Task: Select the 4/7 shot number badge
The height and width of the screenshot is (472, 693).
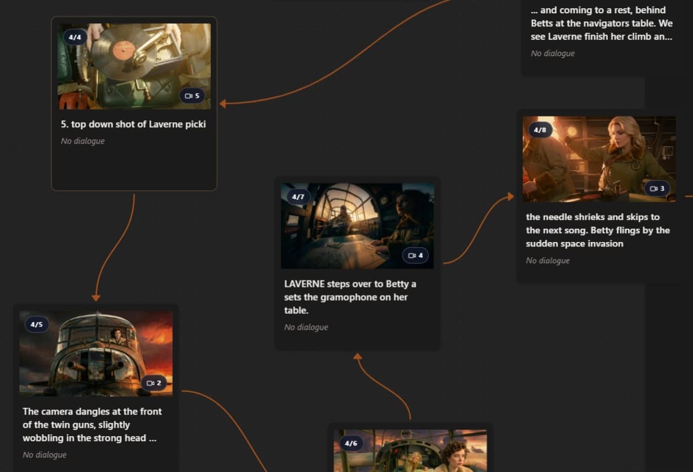Action: 298,197
